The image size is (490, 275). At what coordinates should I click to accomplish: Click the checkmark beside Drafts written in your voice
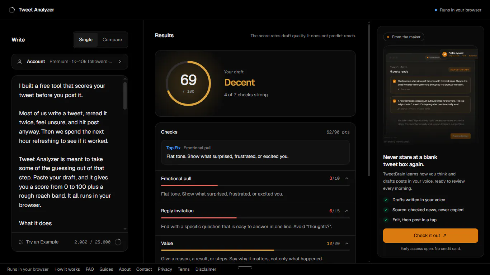pyautogui.click(x=386, y=200)
